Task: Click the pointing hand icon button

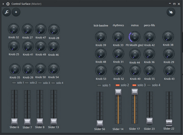Action: (171, 12)
